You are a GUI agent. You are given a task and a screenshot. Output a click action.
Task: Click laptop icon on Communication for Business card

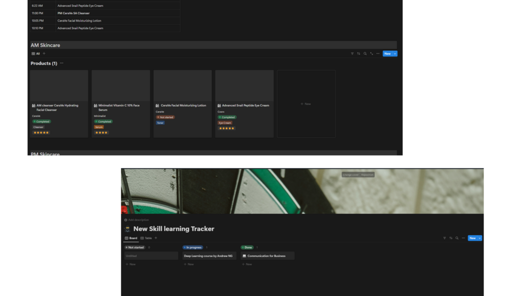pyautogui.click(x=244, y=256)
